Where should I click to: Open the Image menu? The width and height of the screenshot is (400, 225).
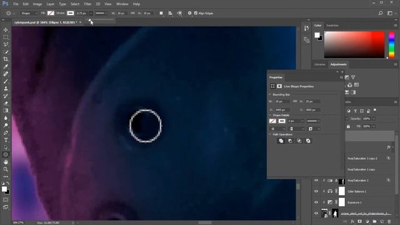(x=37, y=4)
